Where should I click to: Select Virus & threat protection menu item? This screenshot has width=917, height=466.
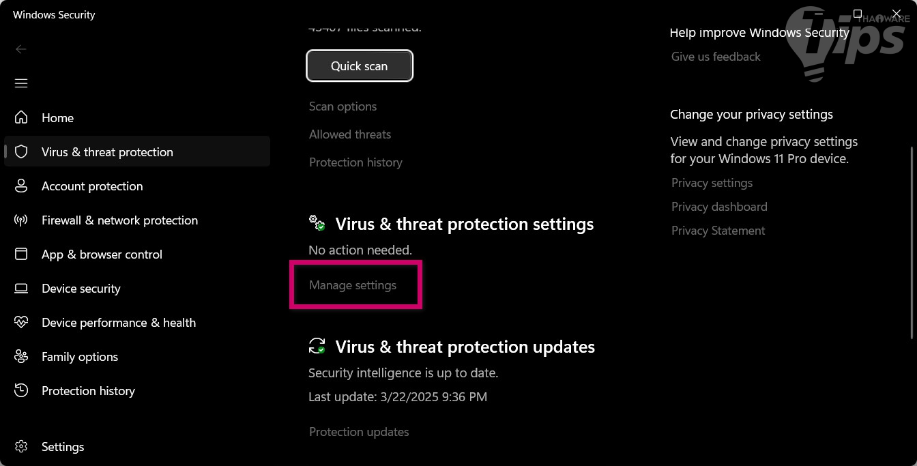pos(107,151)
